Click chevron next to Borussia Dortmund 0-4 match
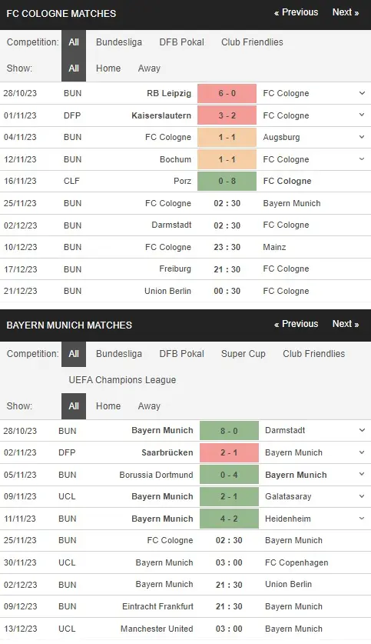The height and width of the screenshot is (644, 371). [362, 475]
